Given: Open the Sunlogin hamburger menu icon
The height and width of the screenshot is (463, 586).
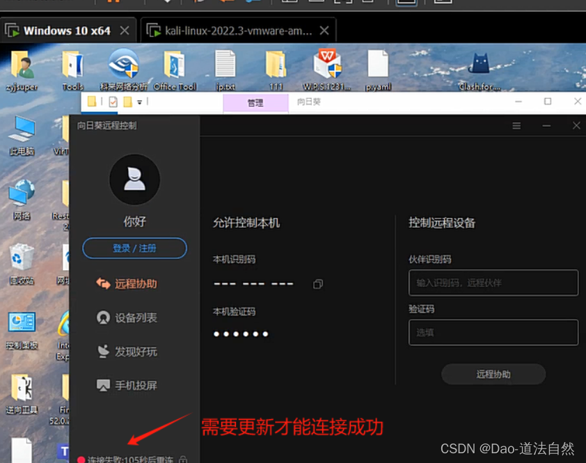Looking at the screenshot, I should pos(516,125).
